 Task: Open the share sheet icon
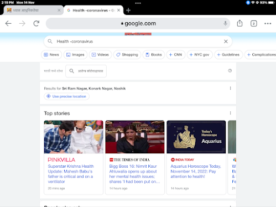tap(239, 23)
